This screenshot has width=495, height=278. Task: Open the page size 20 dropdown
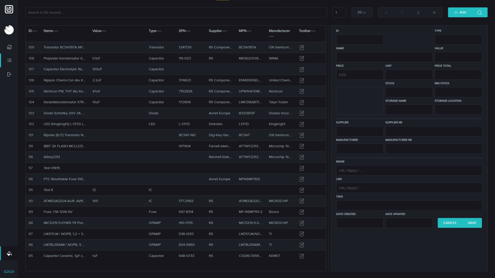tap(362, 12)
